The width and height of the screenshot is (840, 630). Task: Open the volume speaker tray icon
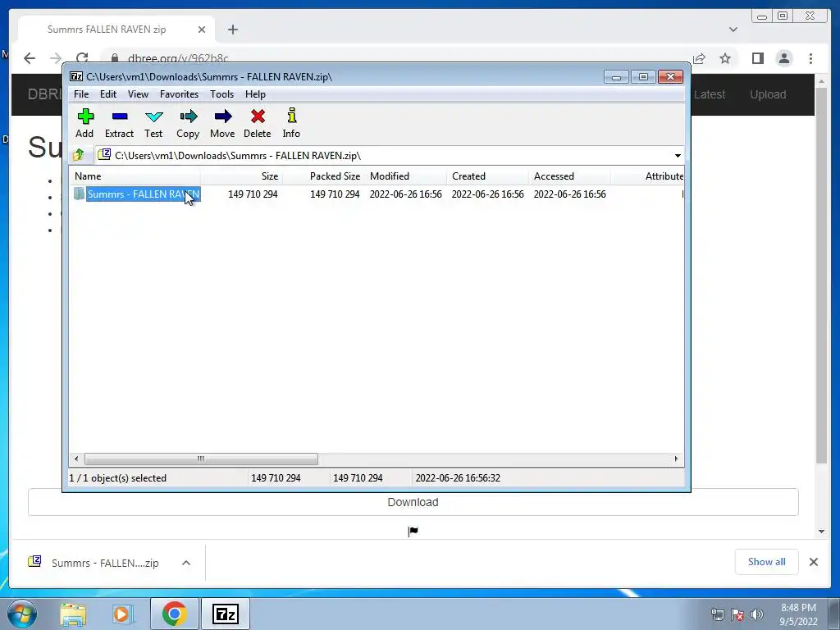pos(757,614)
